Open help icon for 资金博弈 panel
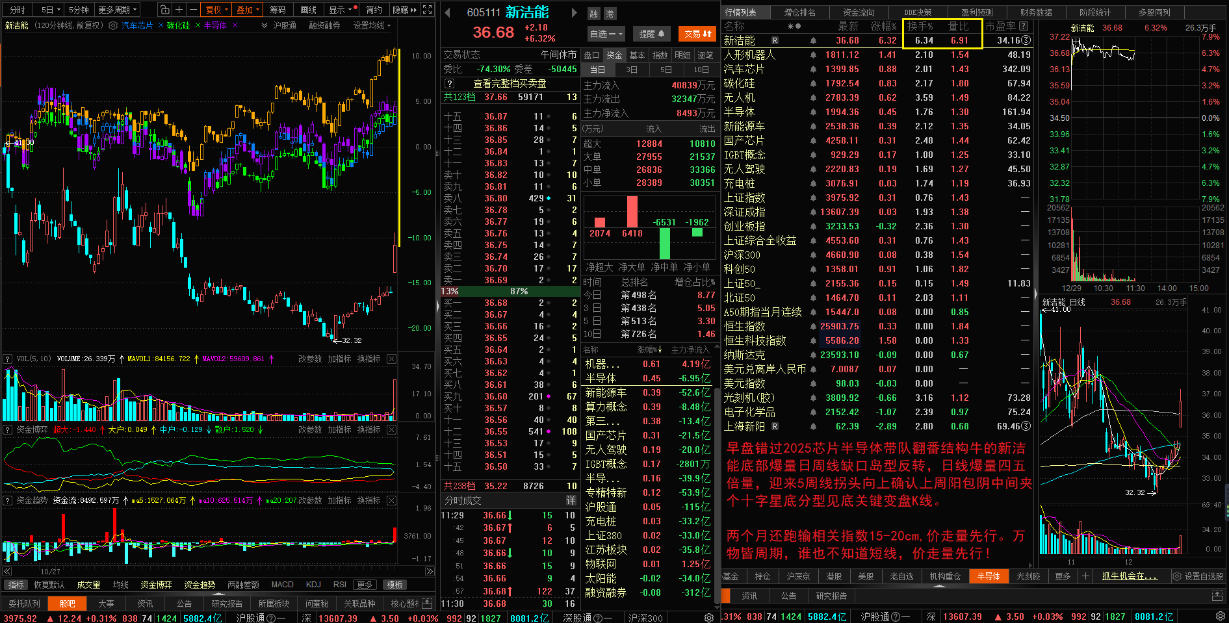This screenshot has height=623, width=1229. [x=8, y=429]
